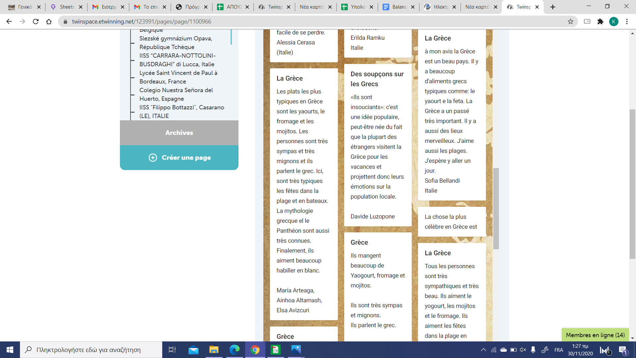Click the K profile avatar icon
This screenshot has height=358, width=636.
613,22
